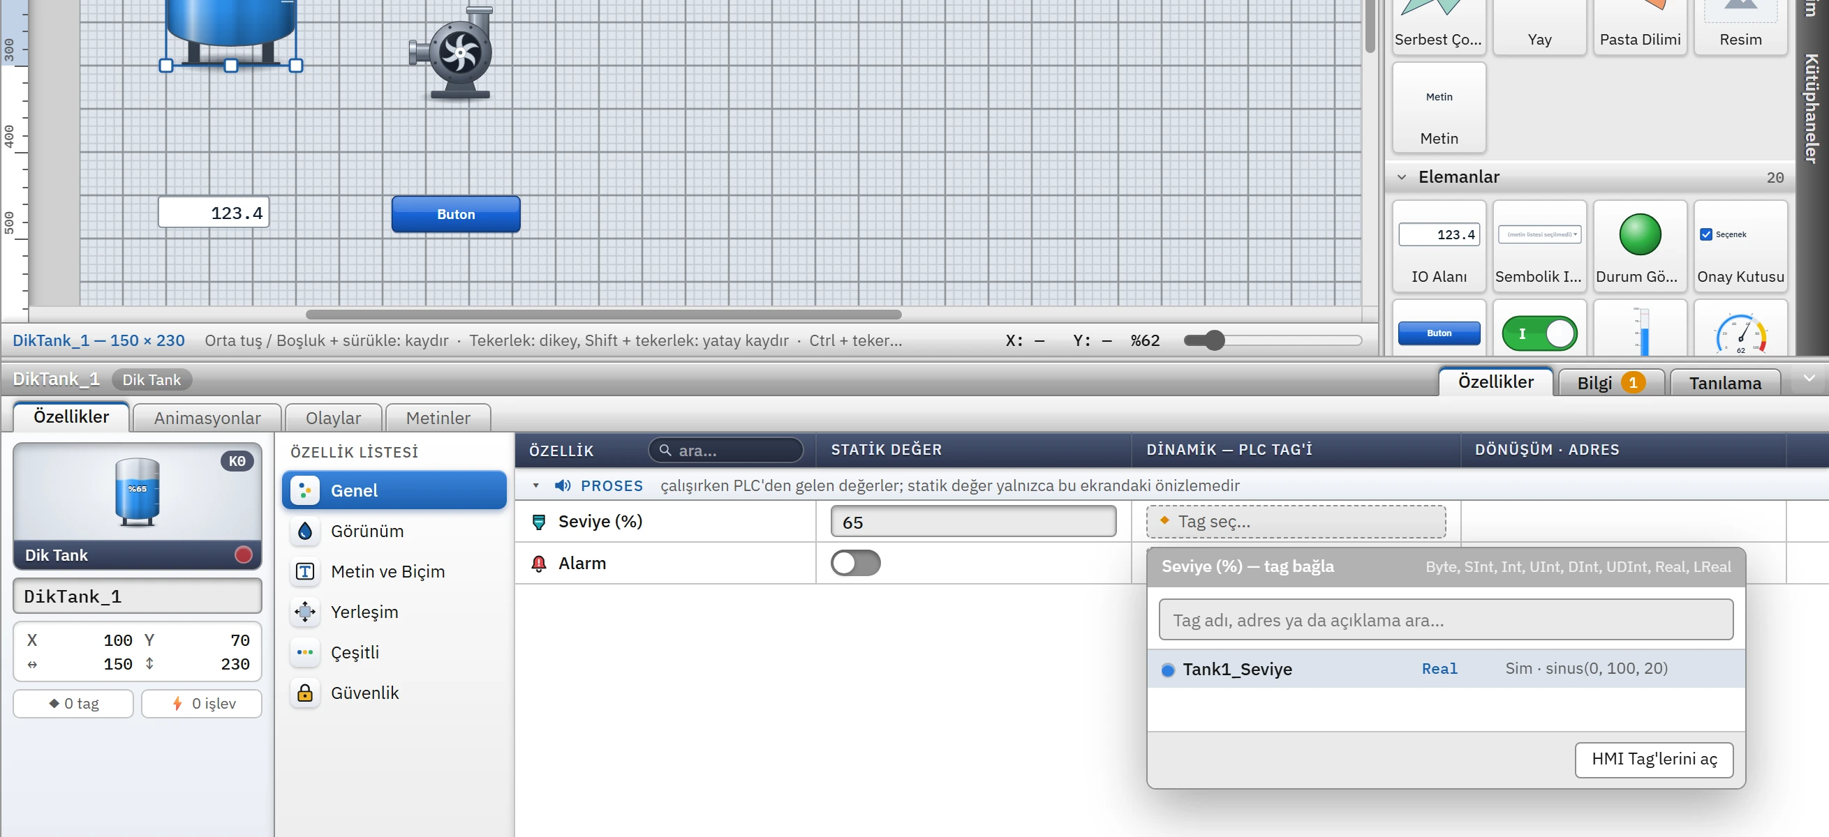The image size is (1829, 837).
Task: Collapse the inspector panel with the chevron
Action: 1809,379
